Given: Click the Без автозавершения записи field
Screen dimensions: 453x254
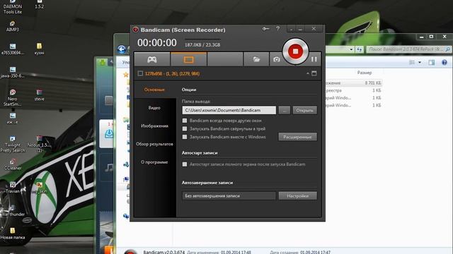Looking at the screenshot, I should [x=229, y=196].
